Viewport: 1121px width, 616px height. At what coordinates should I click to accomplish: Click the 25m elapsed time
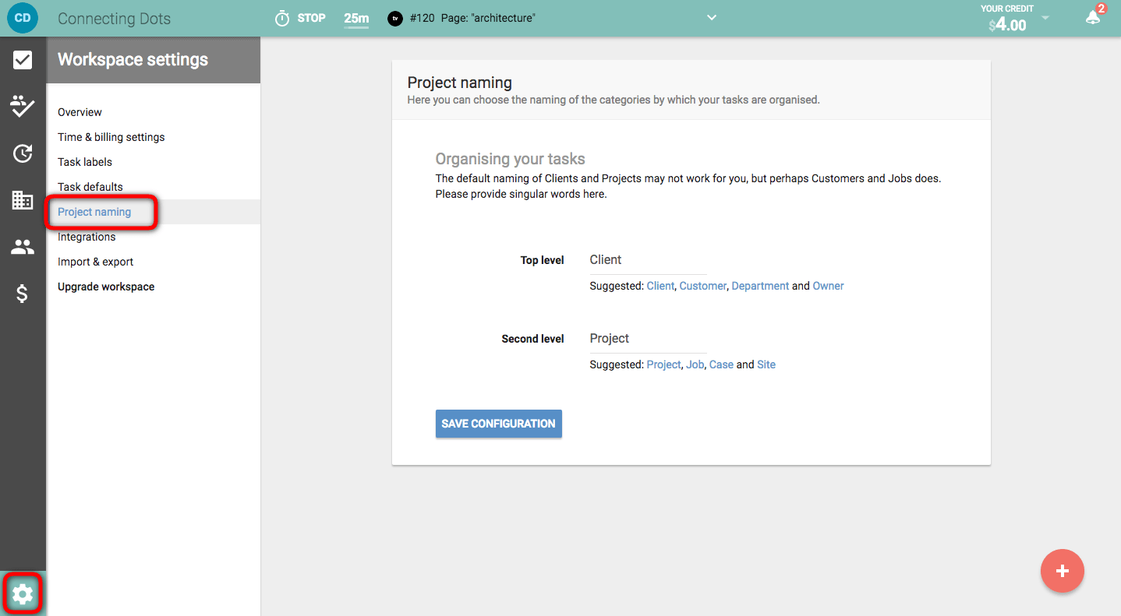[356, 19]
